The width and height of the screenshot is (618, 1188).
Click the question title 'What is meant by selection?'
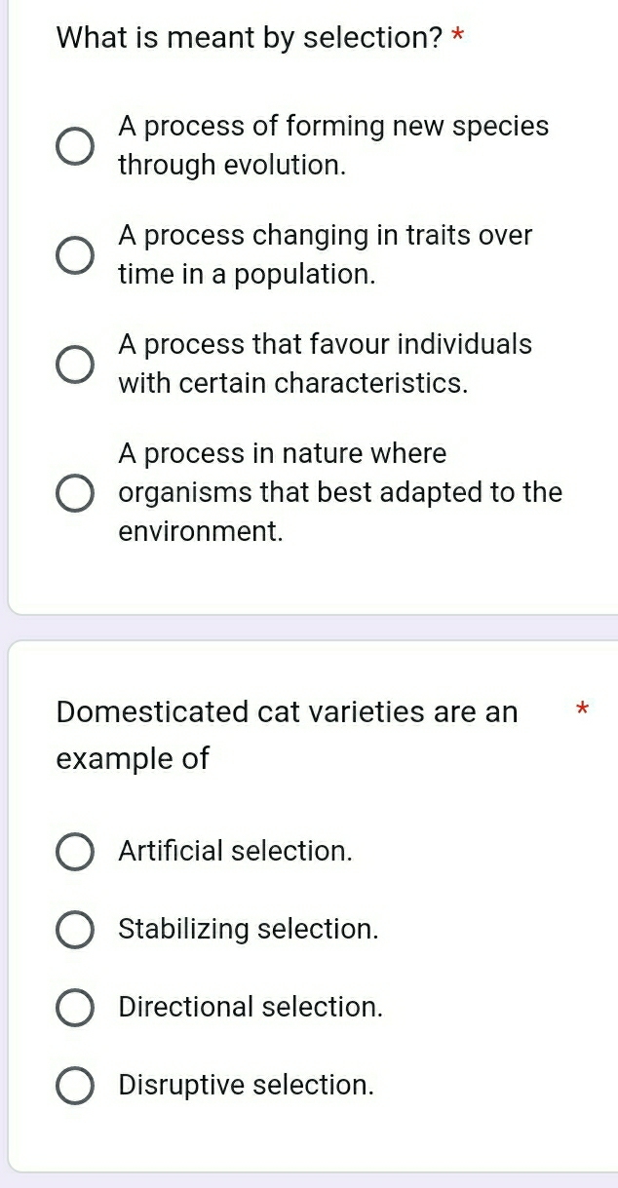[x=250, y=38]
